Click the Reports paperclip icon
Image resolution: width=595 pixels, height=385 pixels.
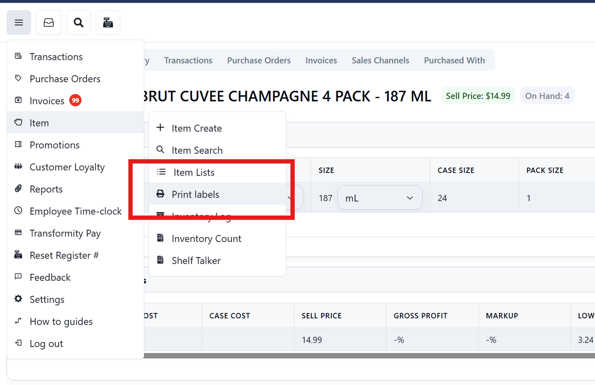pyautogui.click(x=18, y=189)
